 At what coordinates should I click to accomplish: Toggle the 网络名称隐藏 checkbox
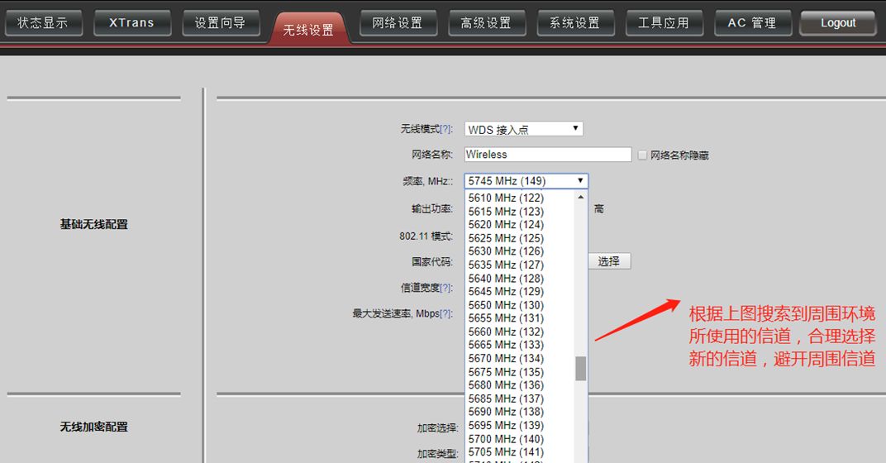point(642,155)
